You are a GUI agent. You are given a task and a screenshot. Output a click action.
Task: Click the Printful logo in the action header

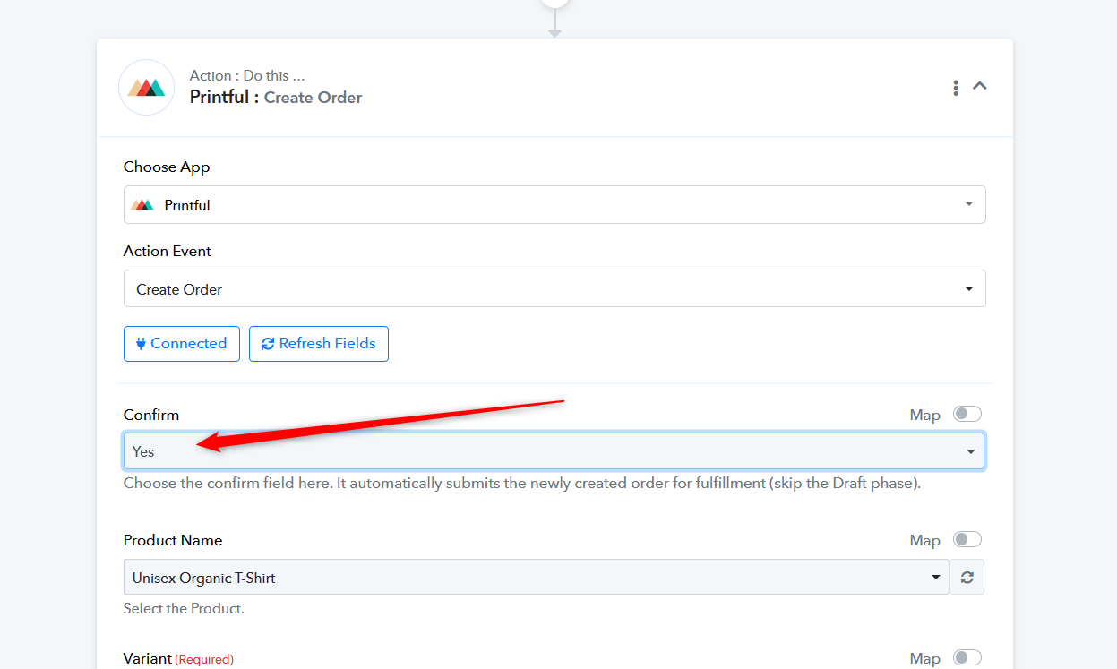click(x=146, y=87)
